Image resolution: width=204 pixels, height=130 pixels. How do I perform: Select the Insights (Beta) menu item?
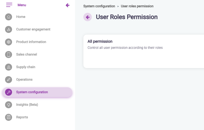pyautogui.click(x=27, y=105)
